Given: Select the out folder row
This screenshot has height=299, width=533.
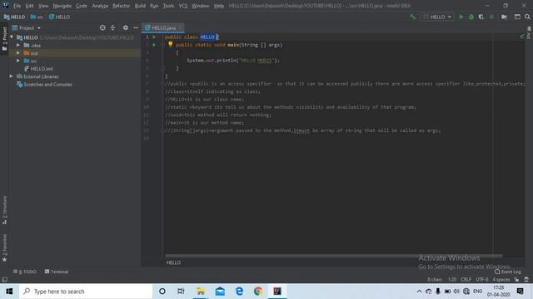Looking at the screenshot, I should click(75, 53).
